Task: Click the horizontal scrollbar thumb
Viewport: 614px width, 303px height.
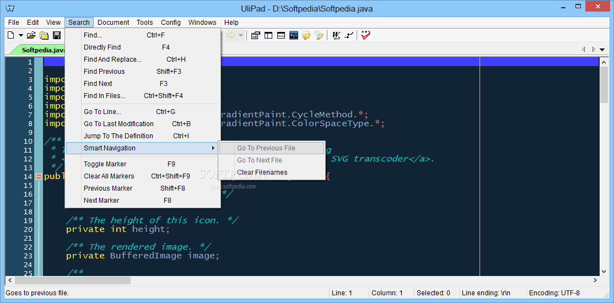Action: click(73, 280)
